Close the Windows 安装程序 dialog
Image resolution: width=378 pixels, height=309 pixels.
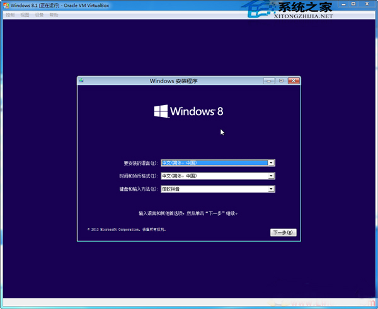[x=294, y=81]
